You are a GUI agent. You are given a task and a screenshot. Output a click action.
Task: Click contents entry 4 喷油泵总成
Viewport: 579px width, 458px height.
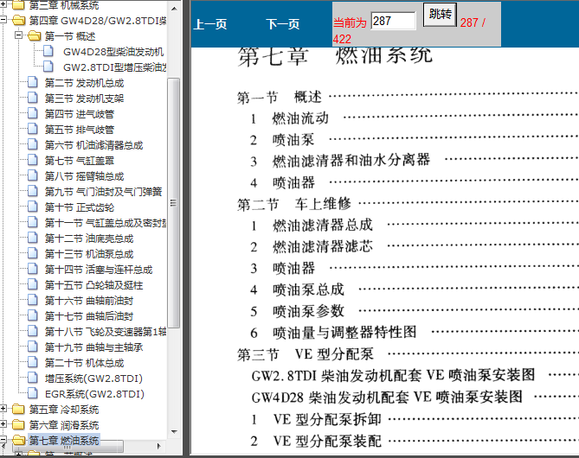(x=297, y=289)
